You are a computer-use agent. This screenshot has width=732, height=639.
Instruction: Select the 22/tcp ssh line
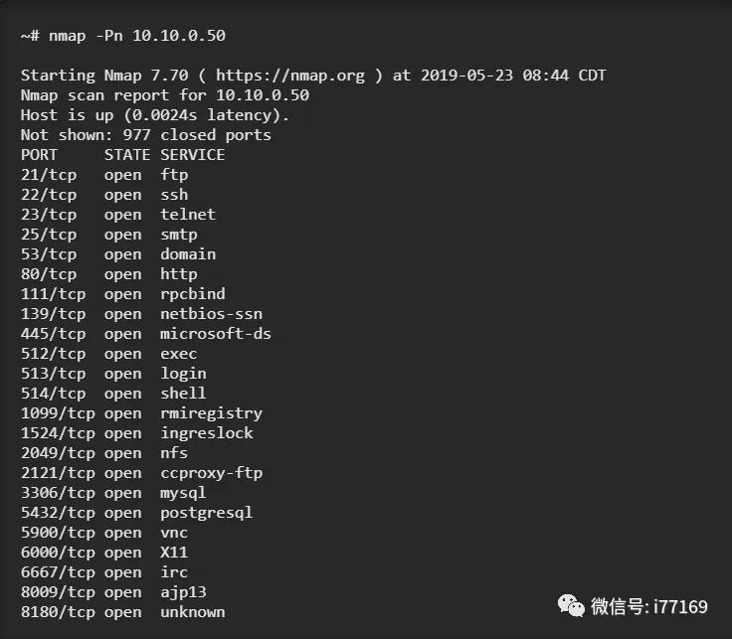coord(104,195)
